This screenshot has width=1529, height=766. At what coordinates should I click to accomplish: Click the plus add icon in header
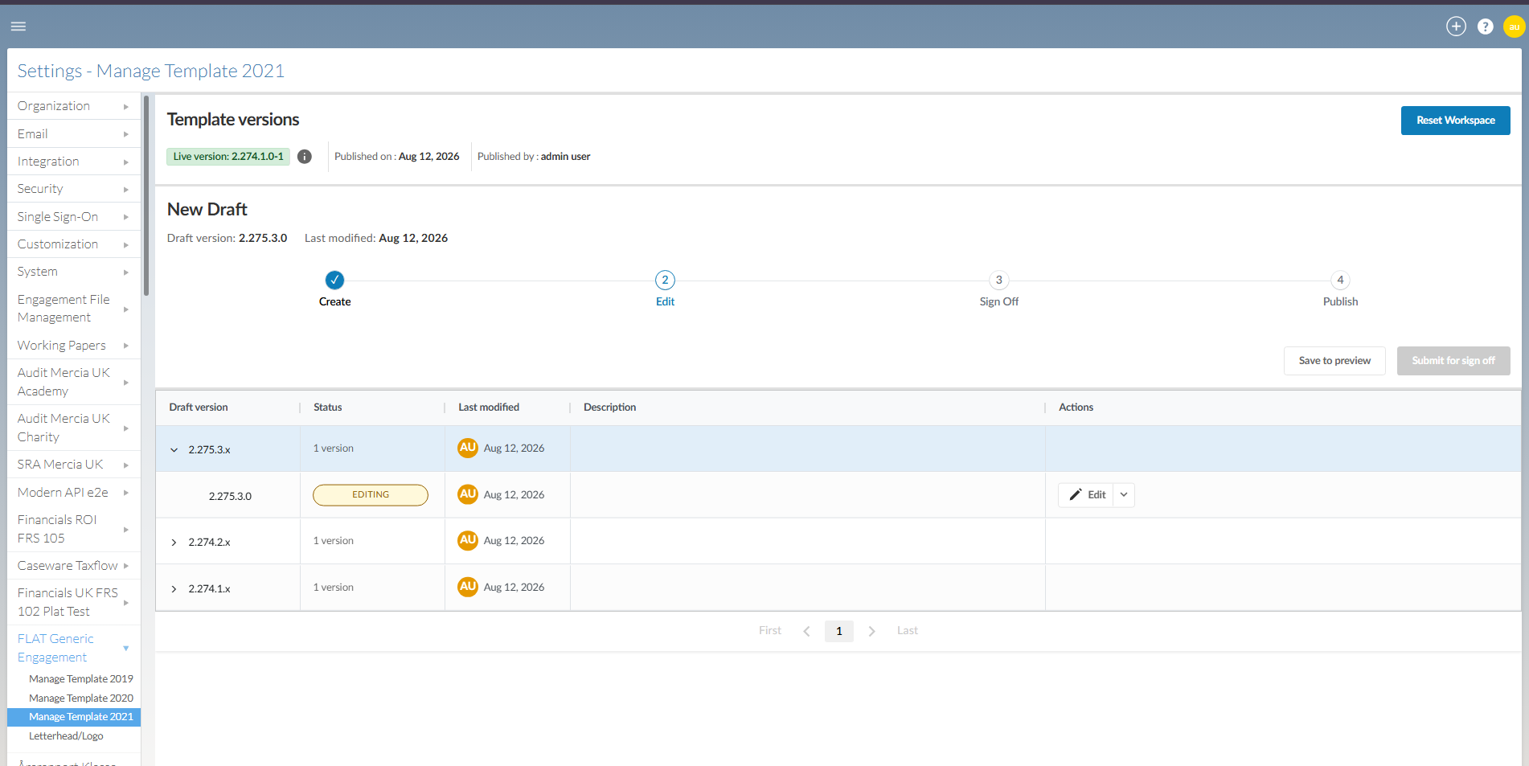click(1456, 27)
